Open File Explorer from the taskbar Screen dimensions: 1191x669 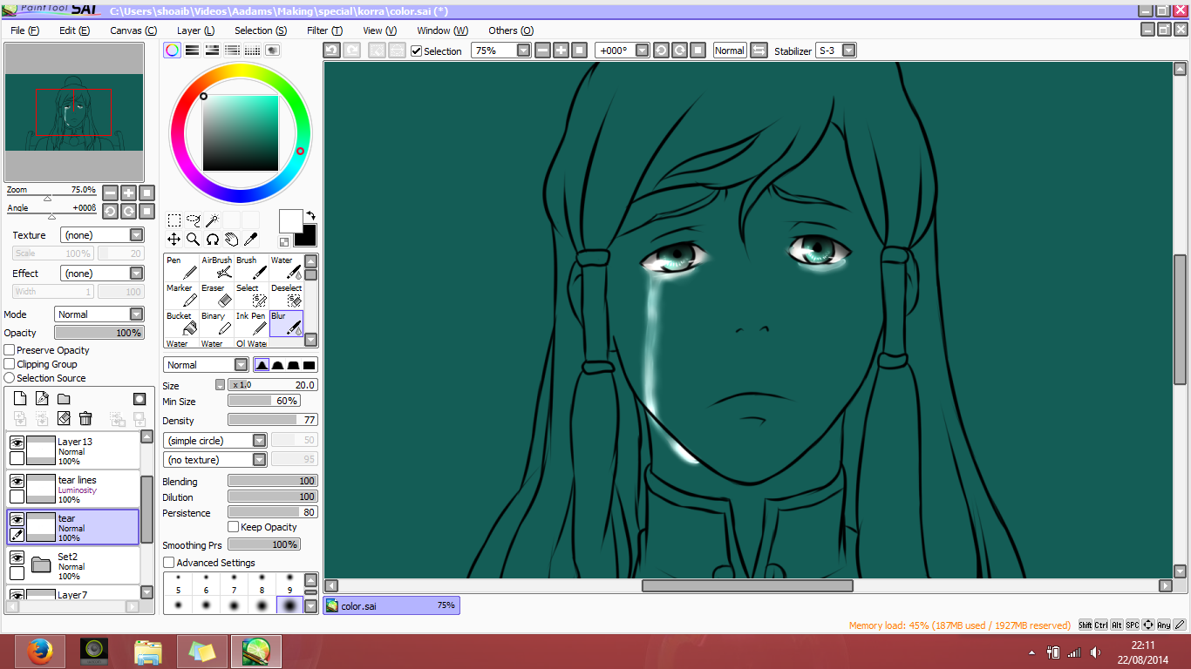[148, 652]
